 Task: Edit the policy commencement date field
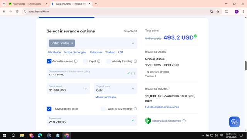pos(92,73)
